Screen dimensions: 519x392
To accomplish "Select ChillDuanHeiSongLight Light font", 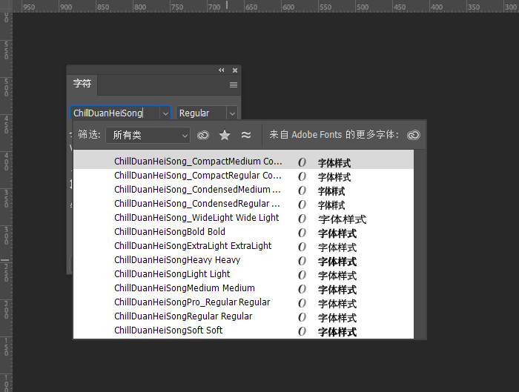I will click(244, 274).
